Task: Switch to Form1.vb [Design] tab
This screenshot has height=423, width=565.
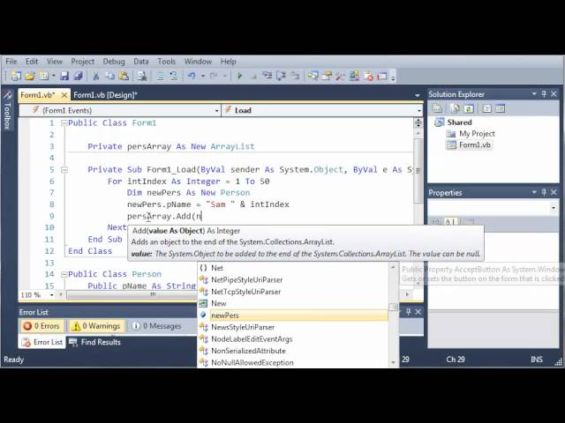Action: [x=105, y=94]
